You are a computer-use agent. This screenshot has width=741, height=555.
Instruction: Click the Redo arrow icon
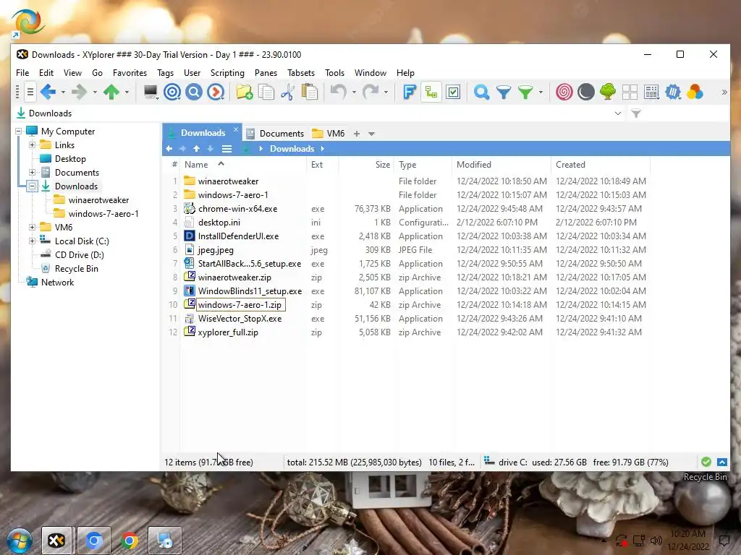(370, 91)
